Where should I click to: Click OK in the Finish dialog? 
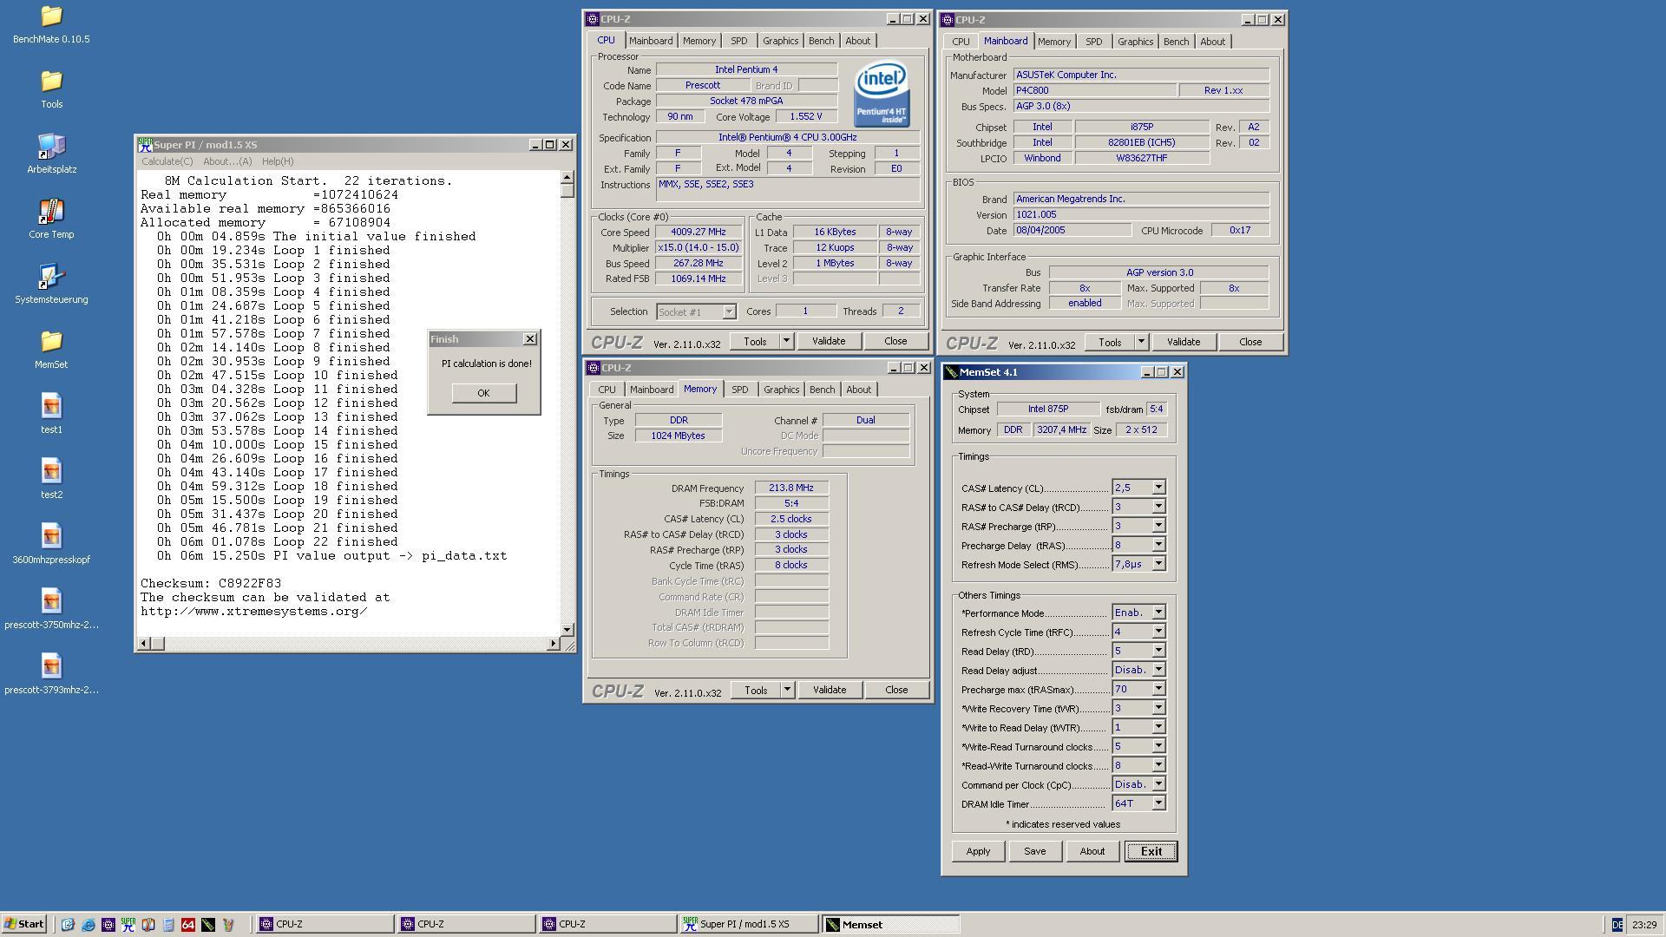483,393
